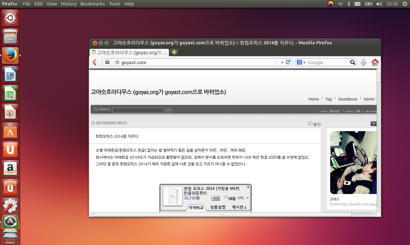Expand the URL dropdown in product widget
This screenshot has width=410, height=245.
click(x=248, y=198)
